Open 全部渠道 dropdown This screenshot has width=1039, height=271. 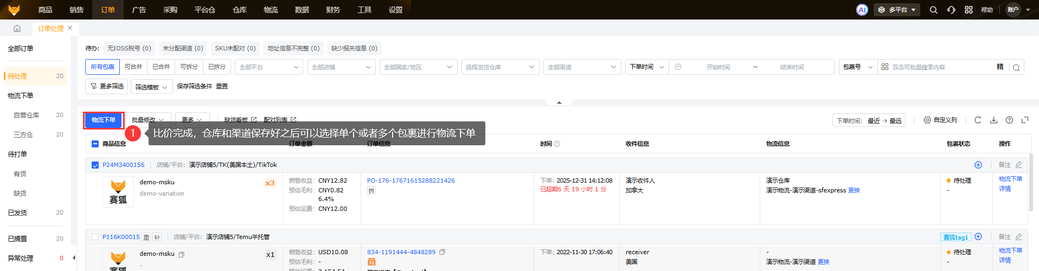point(582,67)
